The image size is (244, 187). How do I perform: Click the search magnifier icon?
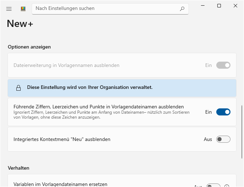click(182, 8)
